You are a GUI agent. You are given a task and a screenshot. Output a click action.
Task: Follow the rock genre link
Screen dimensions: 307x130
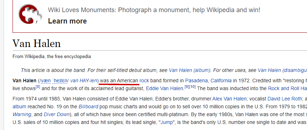point(144,80)
